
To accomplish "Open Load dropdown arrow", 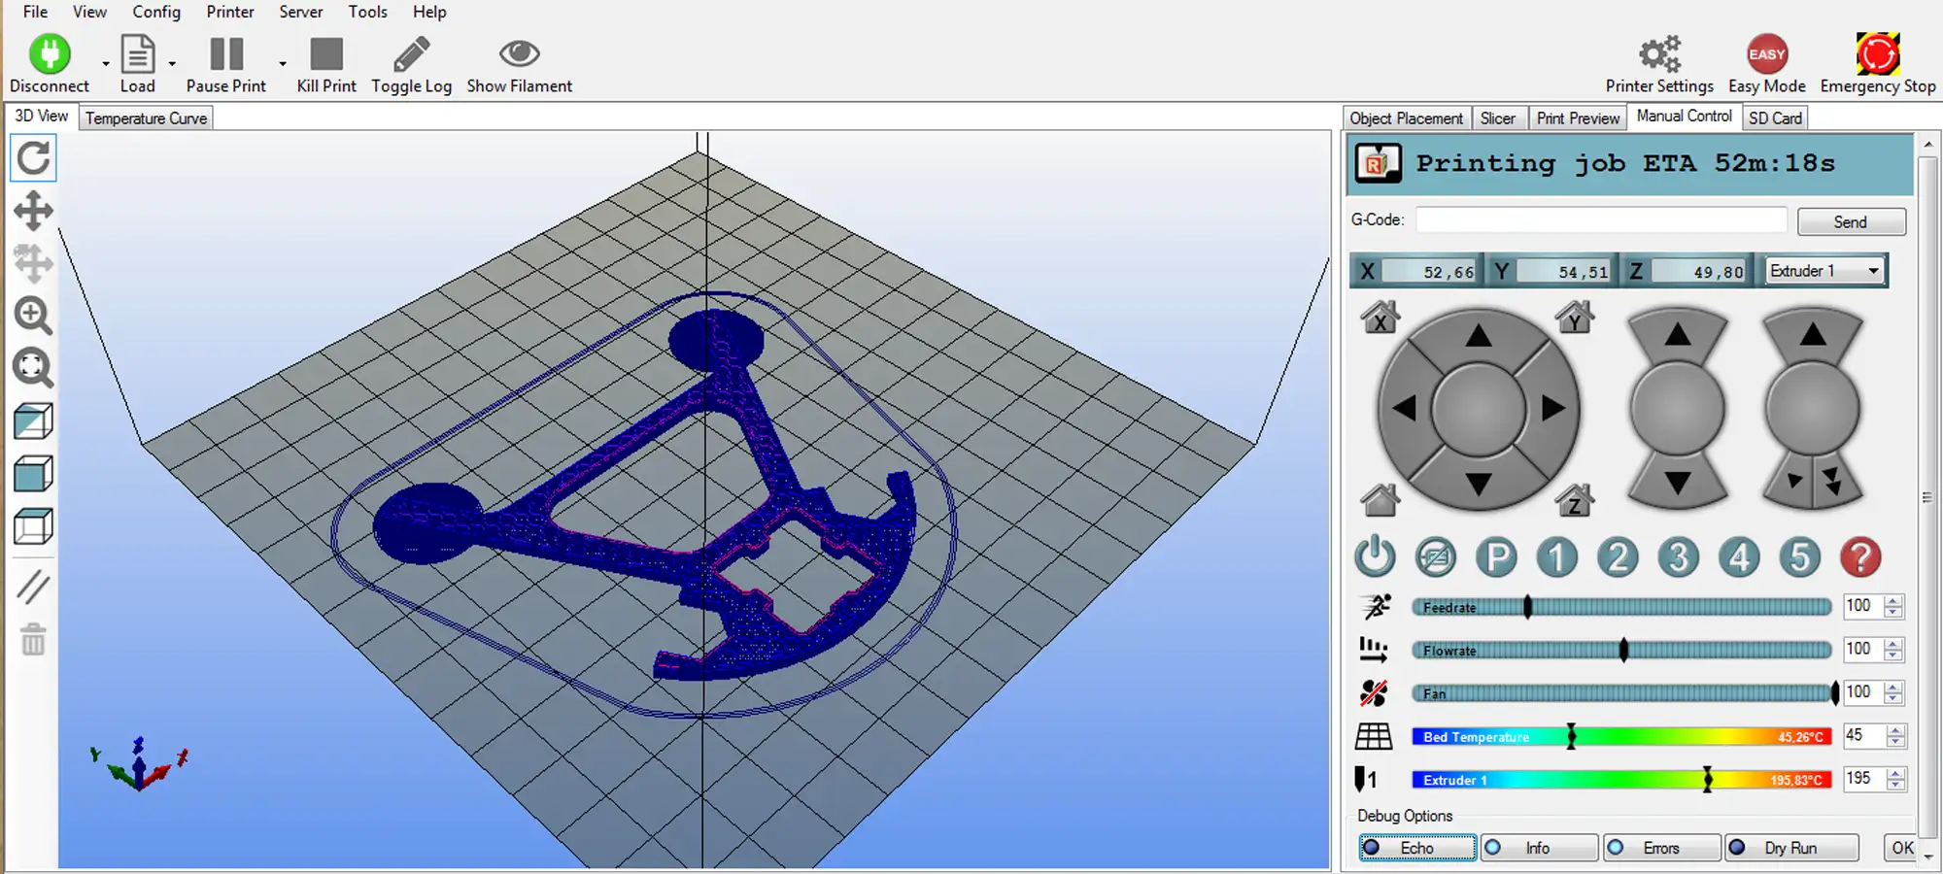I will [172, 63].
